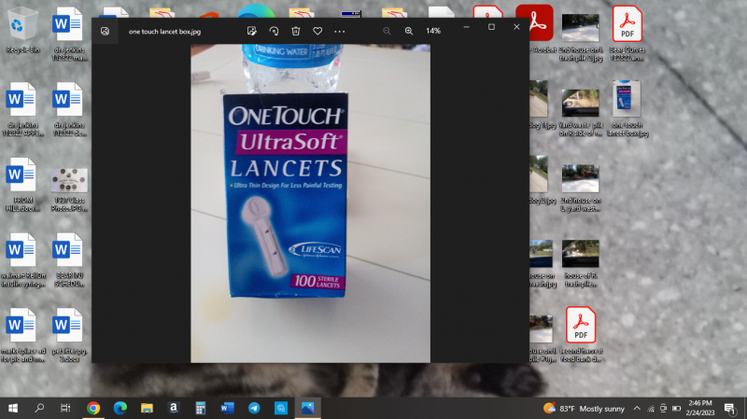Click the Windows Start button
The width and height of the screenshot is (747, 419).
tap(13, 408)
